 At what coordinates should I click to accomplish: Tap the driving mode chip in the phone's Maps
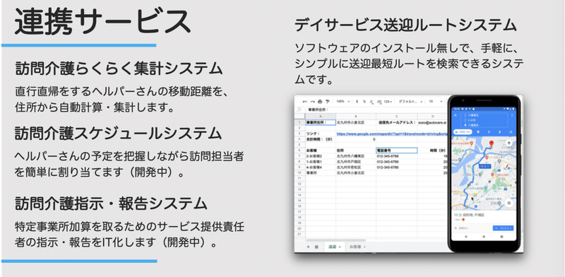click(463, 132)
